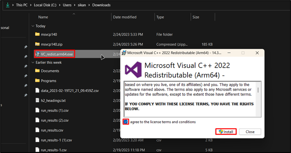The image size is (291, 153).
Task: Select the run_results-1.csv file icon
Action: coord(37,150)
